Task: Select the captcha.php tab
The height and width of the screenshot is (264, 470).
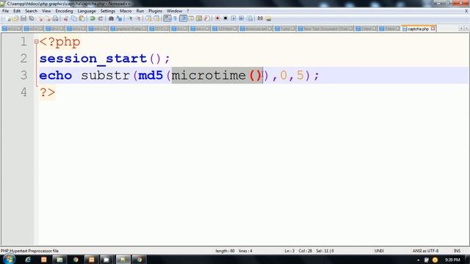Action: (418, 29)
